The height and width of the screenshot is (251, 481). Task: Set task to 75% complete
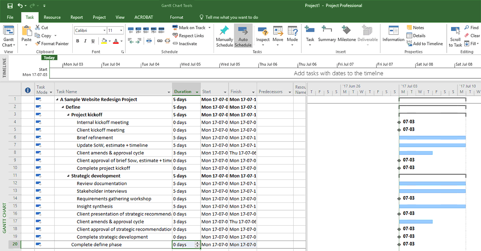(x=154, y=30)
